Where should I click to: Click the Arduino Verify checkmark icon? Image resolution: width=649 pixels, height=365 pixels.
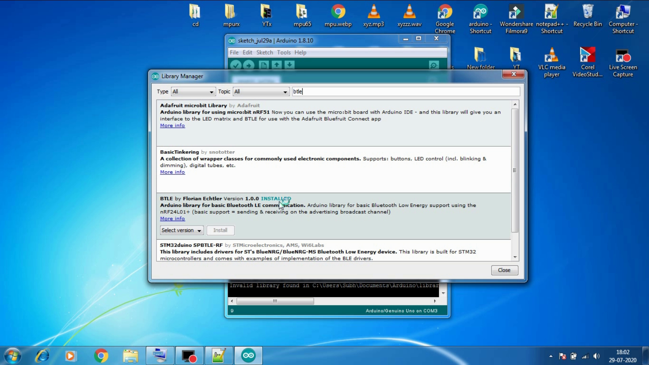click(236, 65)
